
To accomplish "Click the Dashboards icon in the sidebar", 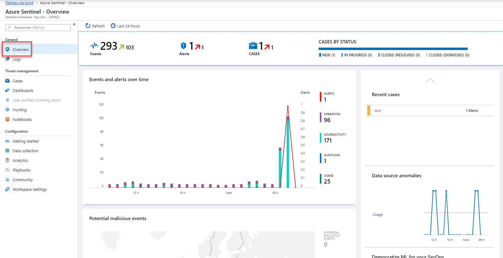I will pos(8,90).
